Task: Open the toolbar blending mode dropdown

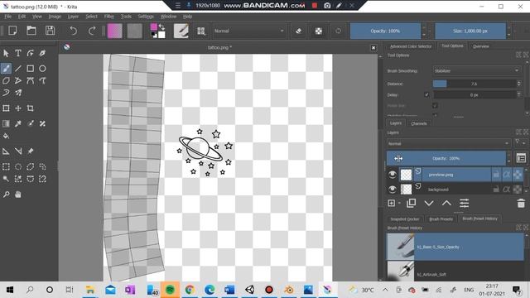Action: (x=249, y=31)
